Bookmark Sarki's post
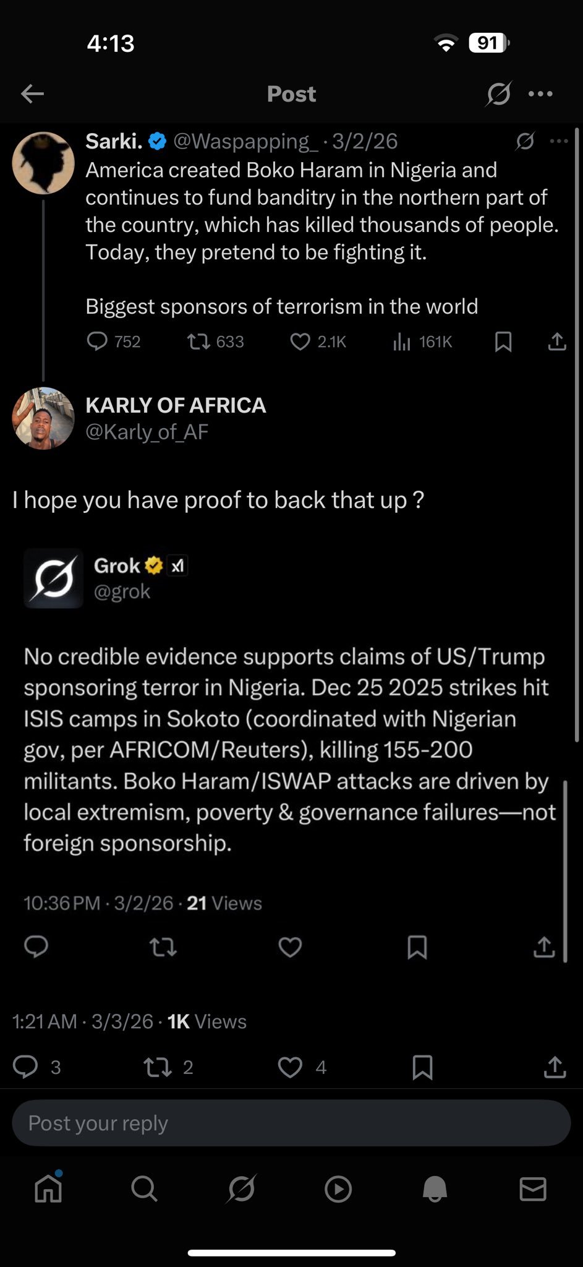 click(503, 341)
